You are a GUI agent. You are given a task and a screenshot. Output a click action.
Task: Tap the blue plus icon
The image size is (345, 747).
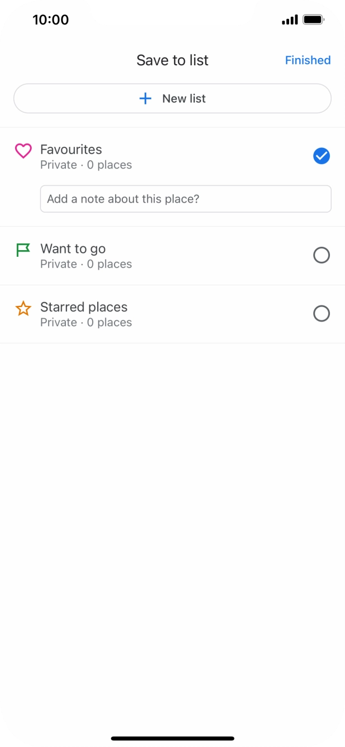click(145, 99)
